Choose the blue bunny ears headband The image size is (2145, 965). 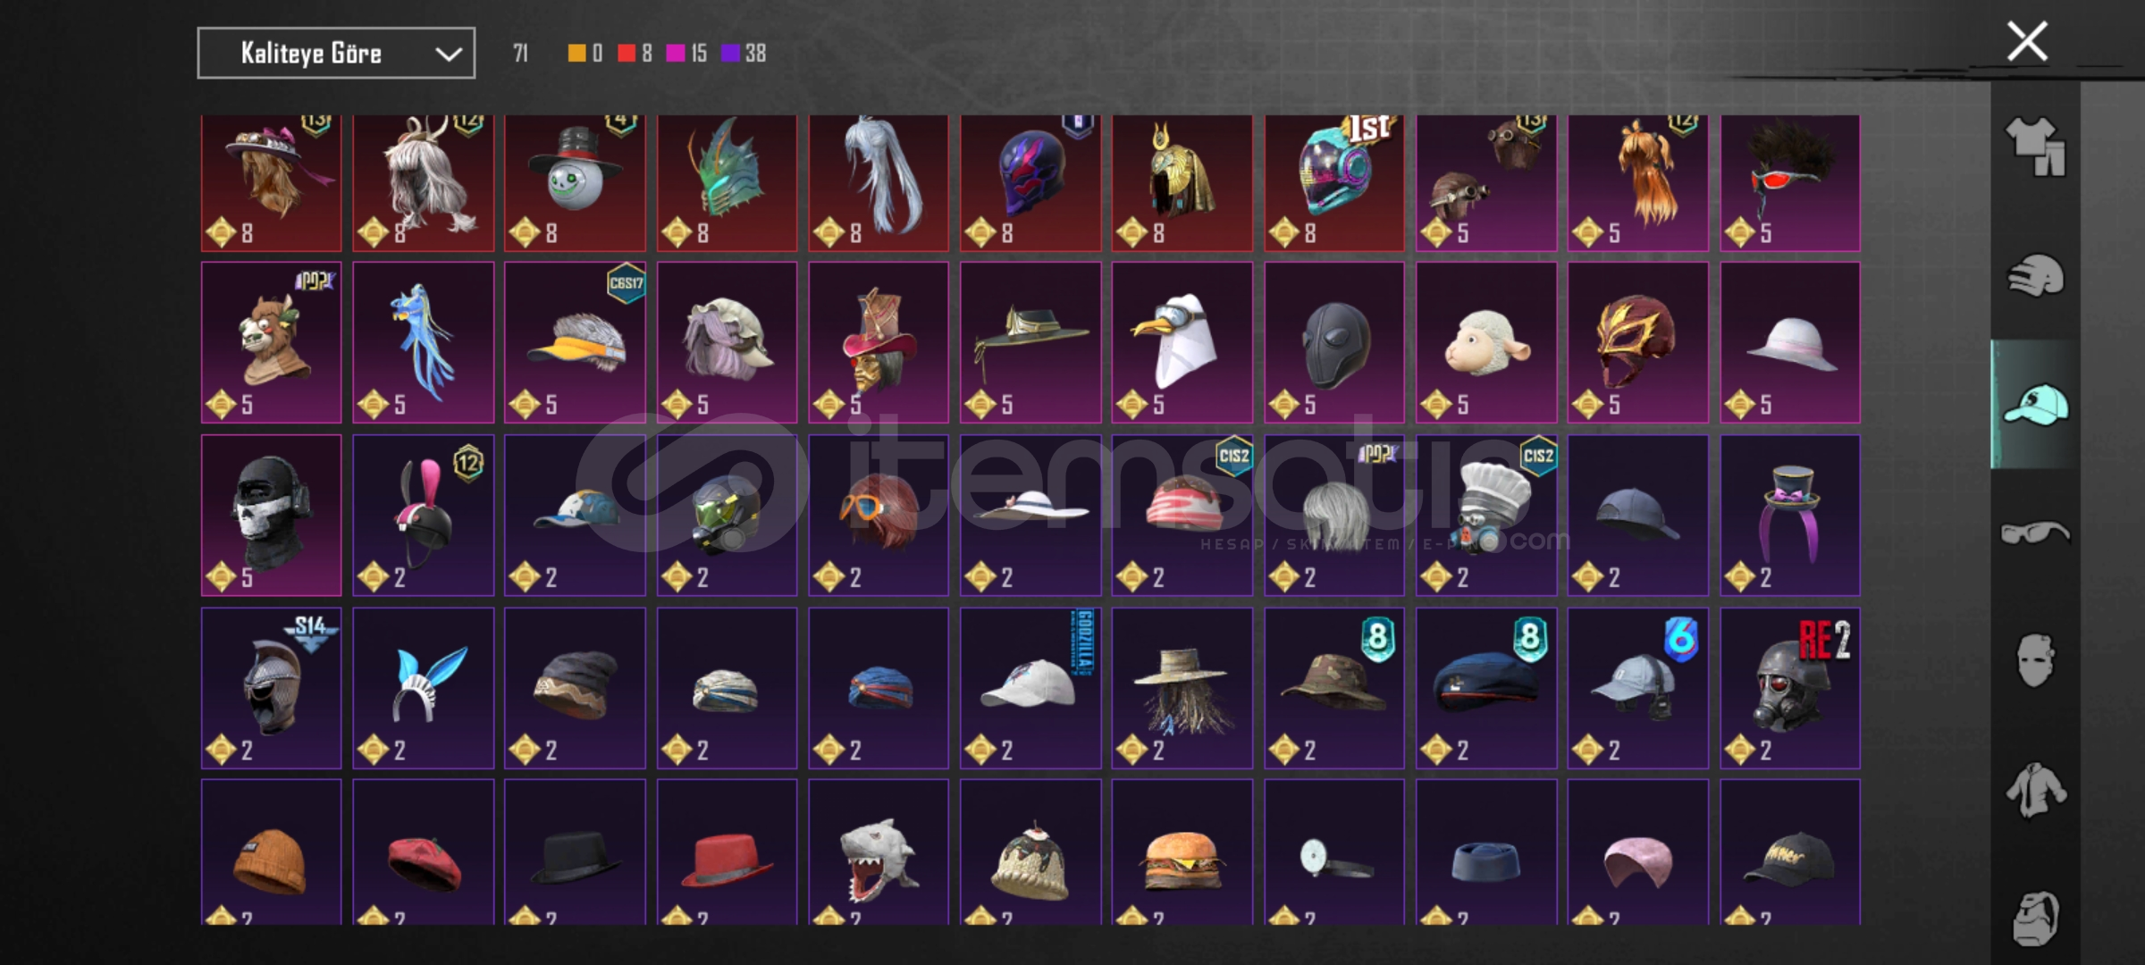click(424, 688)
